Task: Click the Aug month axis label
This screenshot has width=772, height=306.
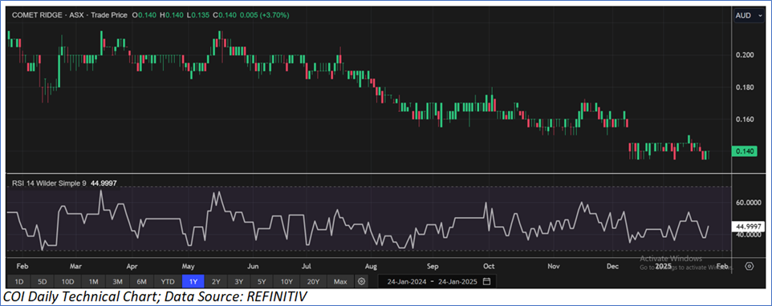Action: tap(371, 266)
